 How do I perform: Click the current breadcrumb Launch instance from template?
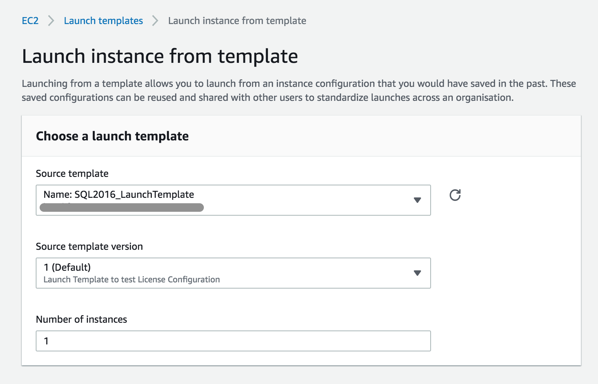[237, 21]
